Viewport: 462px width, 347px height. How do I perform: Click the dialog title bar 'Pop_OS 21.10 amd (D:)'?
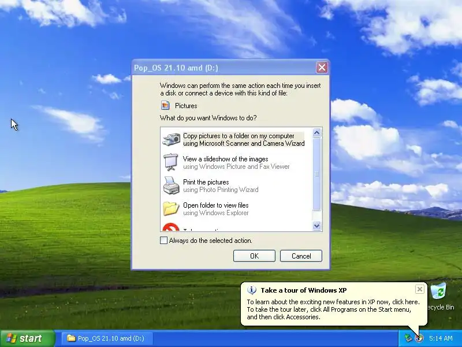coord(176,68)
